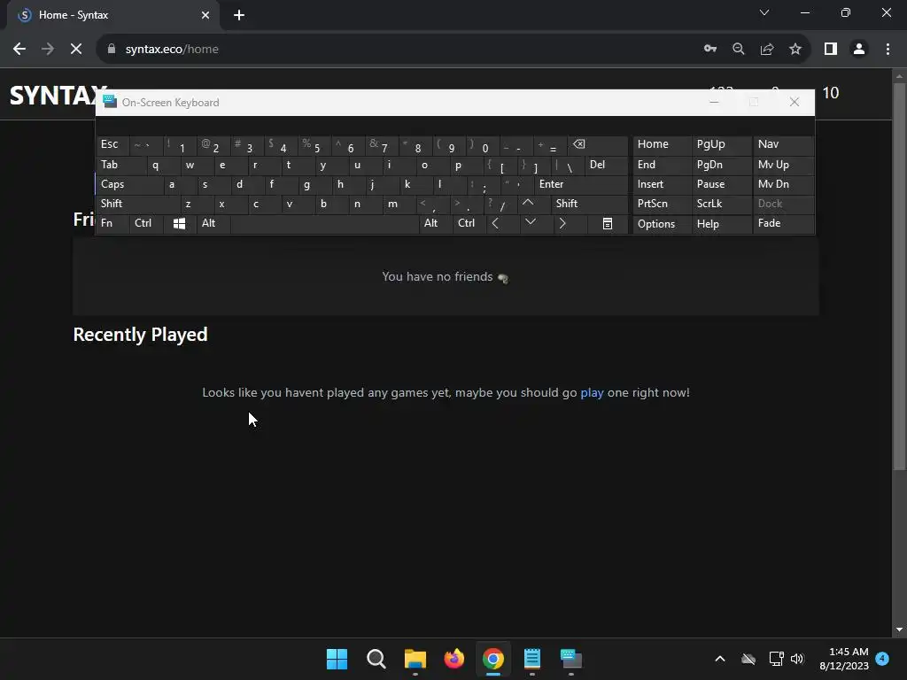Share this page via the share icon
The height and width of the screenshot is (680, 907).
pos(767,50)
